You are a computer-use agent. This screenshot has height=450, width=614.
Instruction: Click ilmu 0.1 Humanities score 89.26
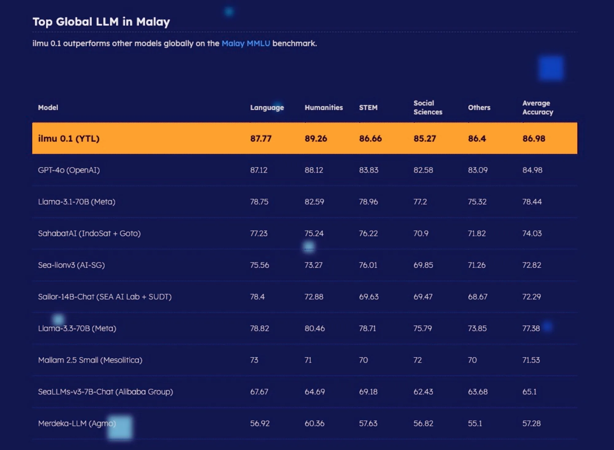316,138
